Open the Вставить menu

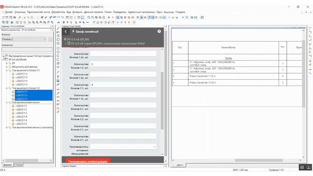(77, 12)
